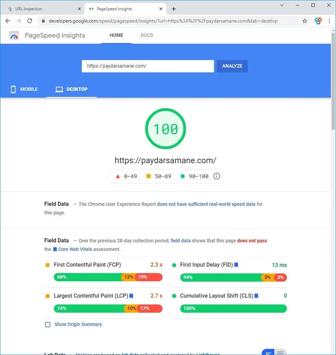Click the browser forward arrow
The width and height of the screenshot is (336, 355).
[x=19, y=21]
